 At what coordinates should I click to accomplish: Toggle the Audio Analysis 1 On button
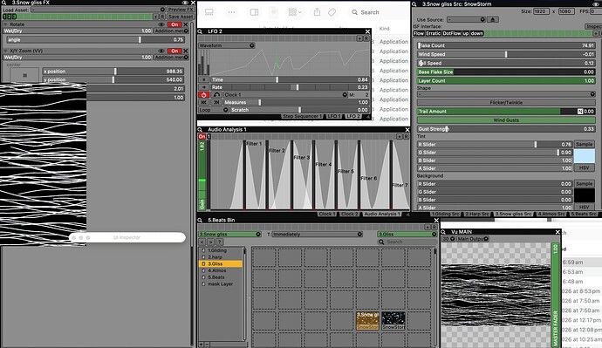pos(202,137)
